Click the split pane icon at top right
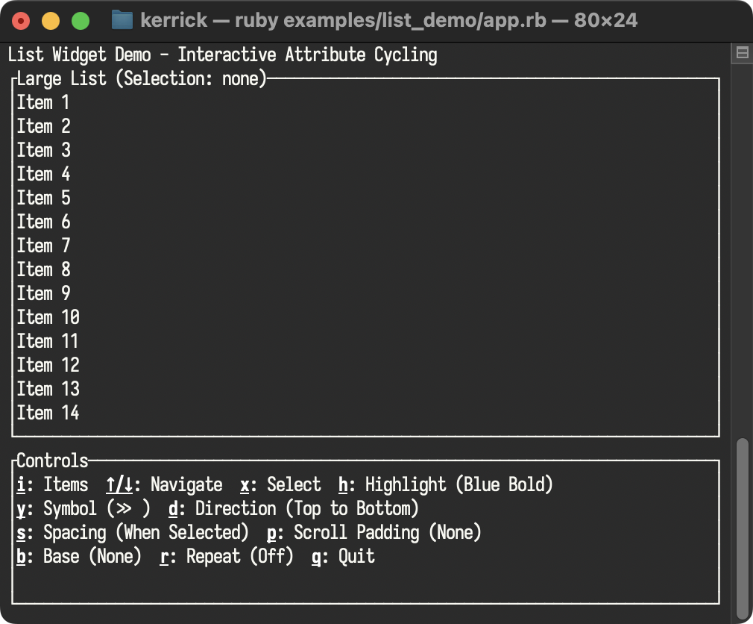This screenshot has height=624, width=753. click(x=742, y=53)
